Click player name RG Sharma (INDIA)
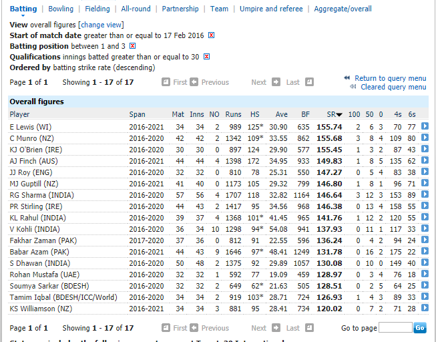The image size is (436, 342). coord(41,195)
